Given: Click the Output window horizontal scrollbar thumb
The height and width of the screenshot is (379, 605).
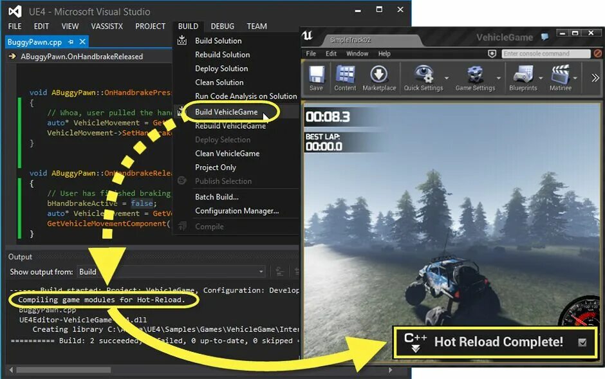Looking at the screenshot, I should (64, 370).
